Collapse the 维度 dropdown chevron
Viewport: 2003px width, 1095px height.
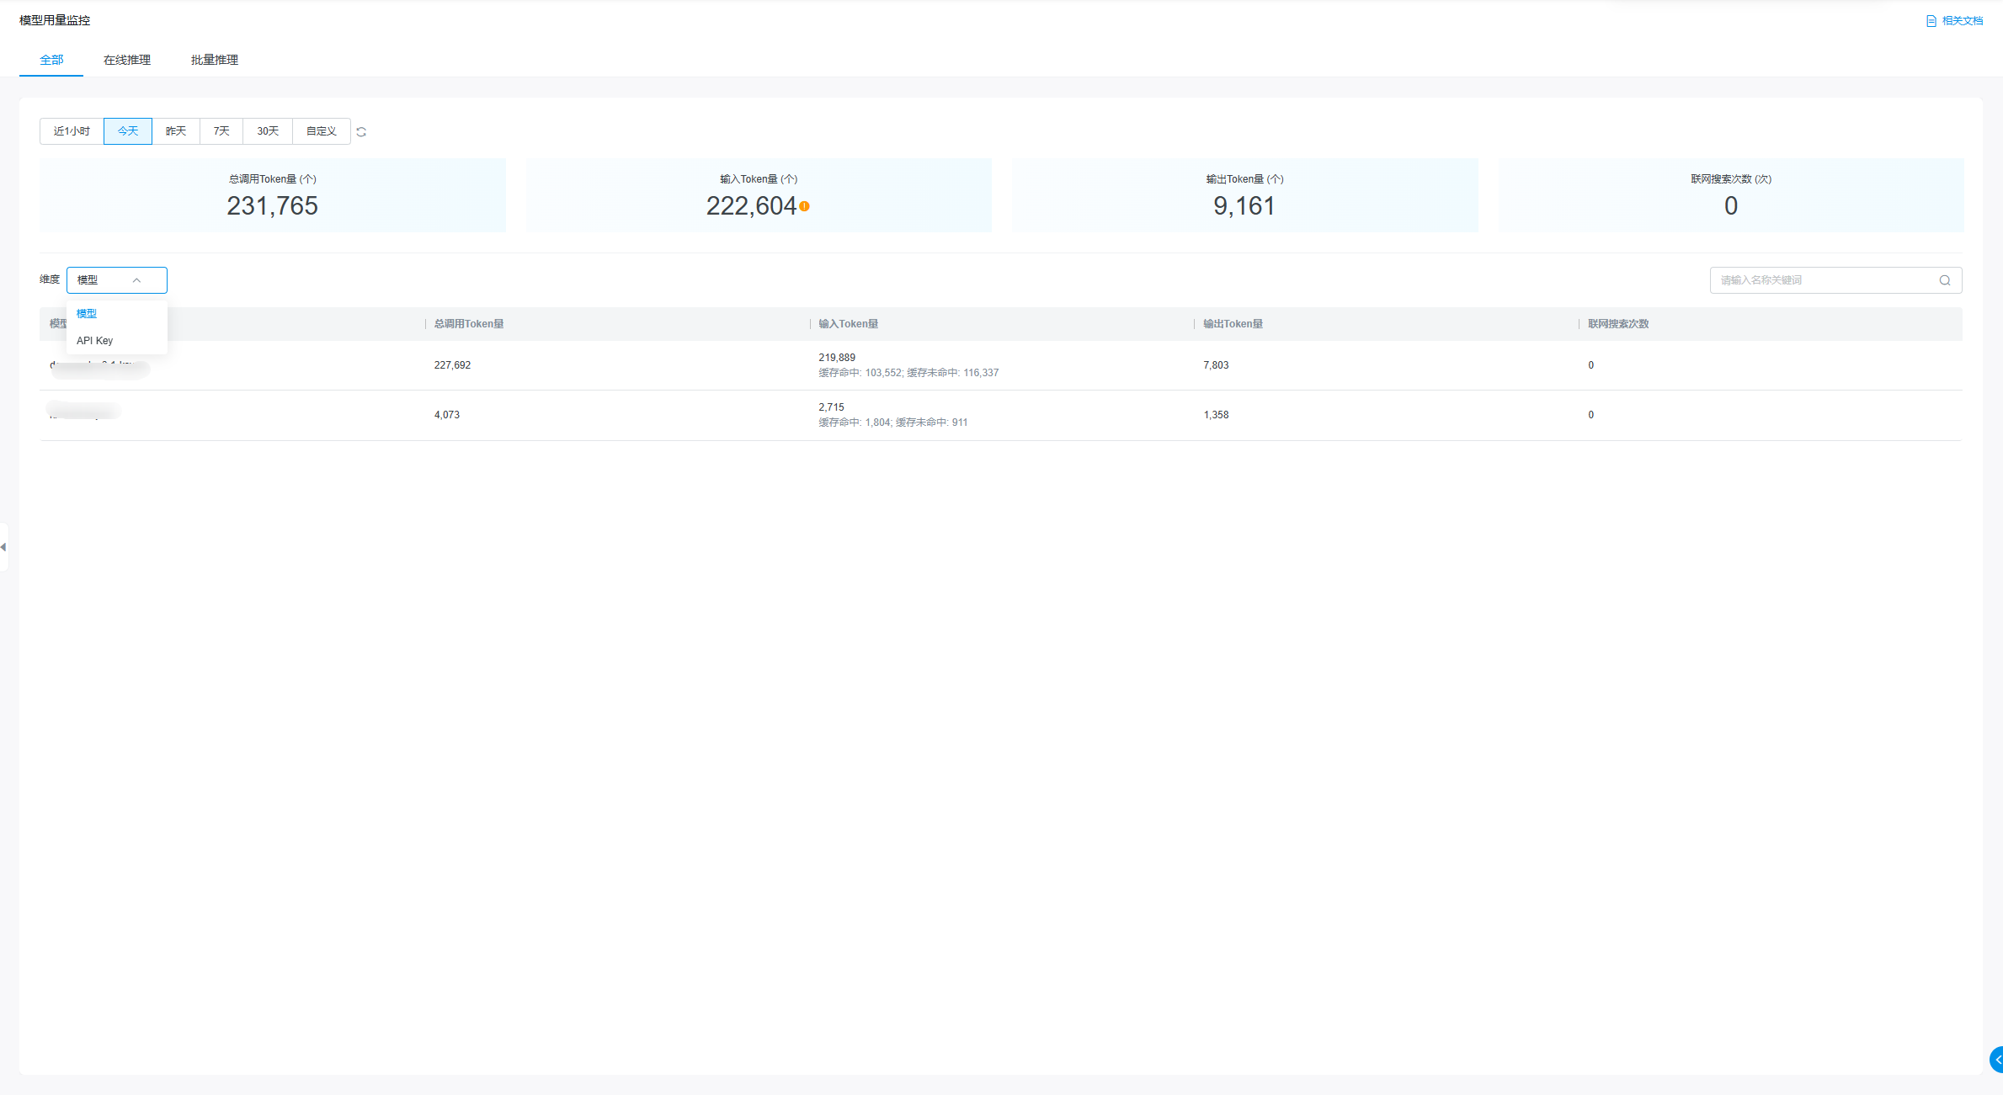[136, 280]
